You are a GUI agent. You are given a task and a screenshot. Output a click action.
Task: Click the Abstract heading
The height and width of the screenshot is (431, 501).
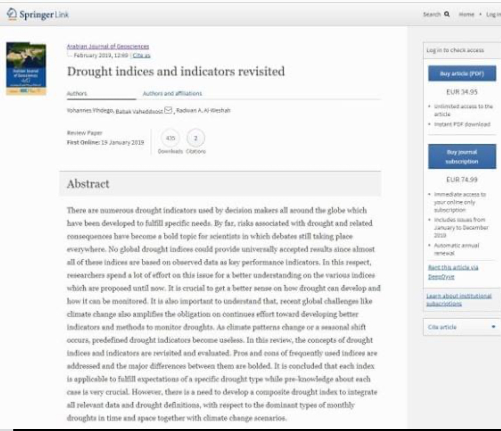coord(88,184)
